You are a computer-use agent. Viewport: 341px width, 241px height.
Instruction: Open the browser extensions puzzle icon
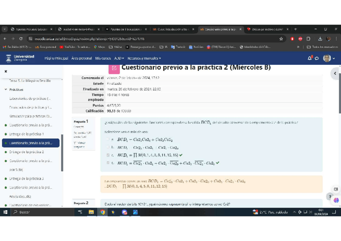click(x=308, y=39)
